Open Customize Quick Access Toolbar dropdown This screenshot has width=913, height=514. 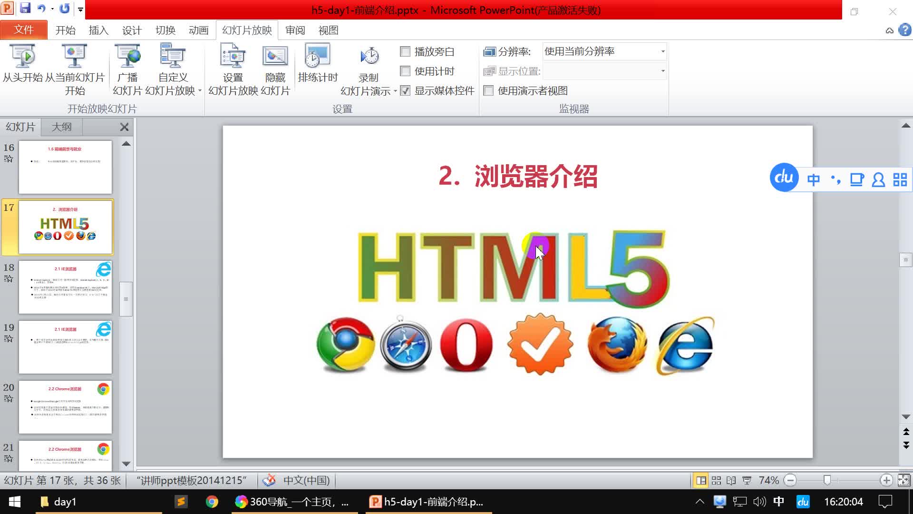[80, 9]
